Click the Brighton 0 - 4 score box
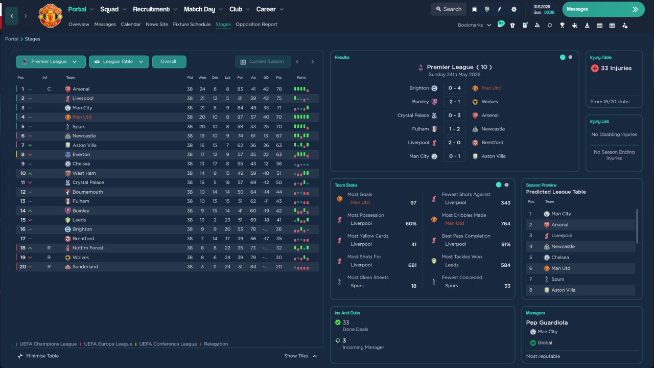 (454, 88)
